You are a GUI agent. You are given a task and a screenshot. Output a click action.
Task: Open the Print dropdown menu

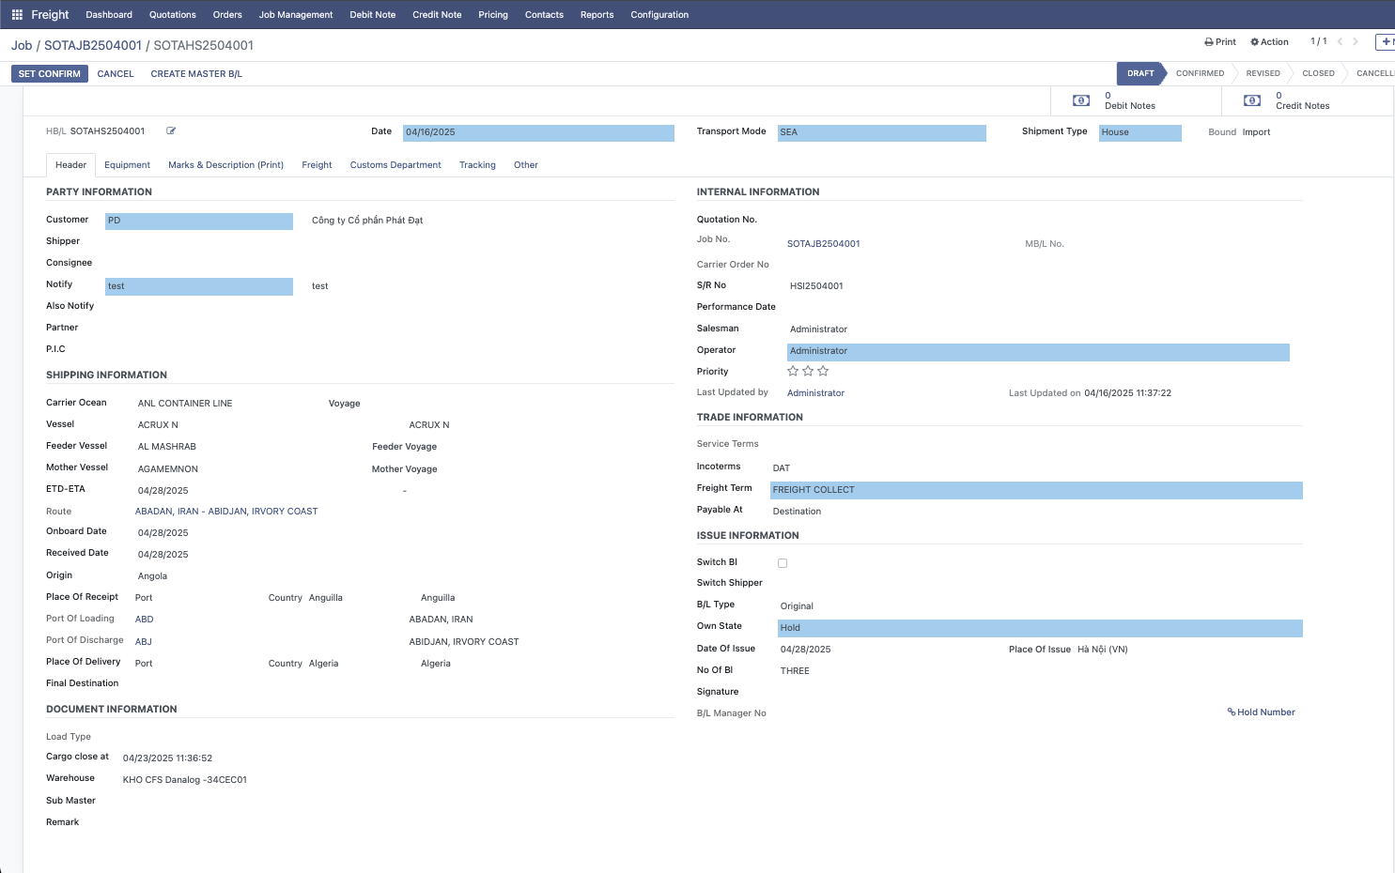[x=1220, y=42]
